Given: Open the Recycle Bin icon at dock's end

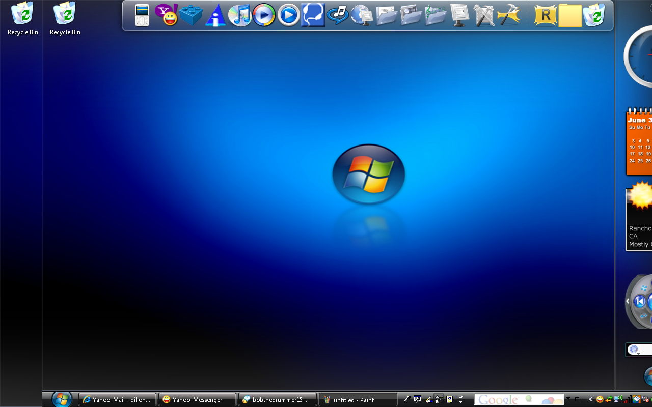Looking at the screenshot, I should coord(594,15).
